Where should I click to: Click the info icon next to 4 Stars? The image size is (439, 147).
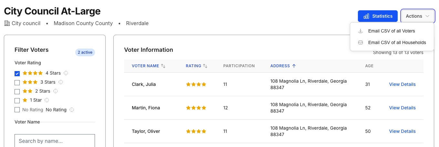click(66, 73)
